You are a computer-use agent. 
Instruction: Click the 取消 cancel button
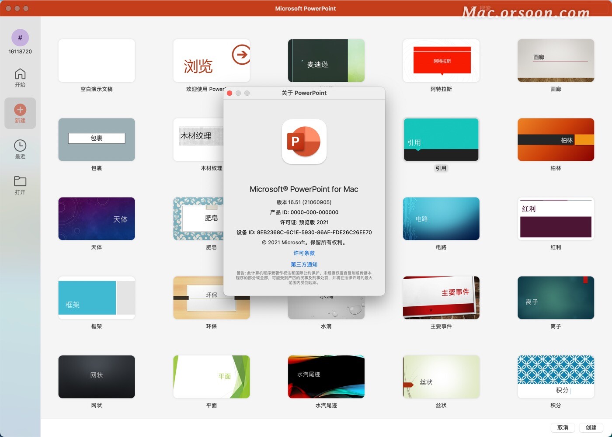pyautogui.click(x=563, y=427)
